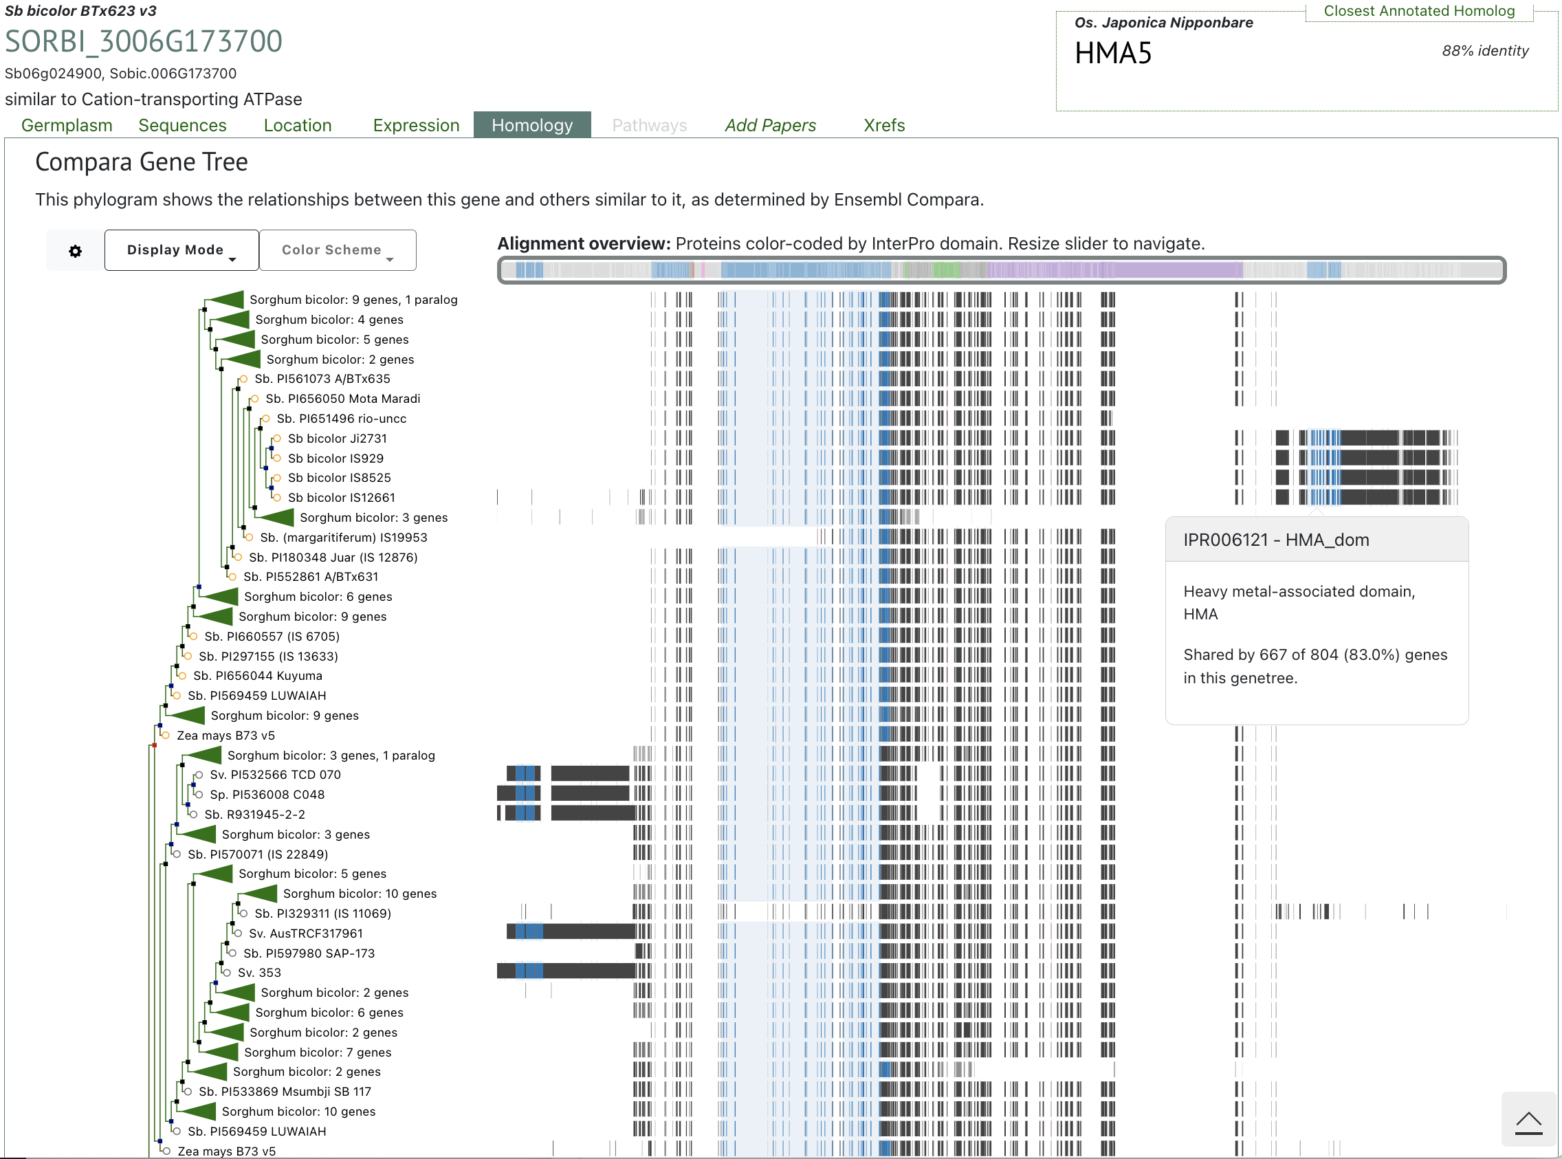Image resolution: width=1562 pixels, height=1159 pixels.
Task: Select Sb. PI656050 Mota Maradi leaf
Action: coord(255,399)
